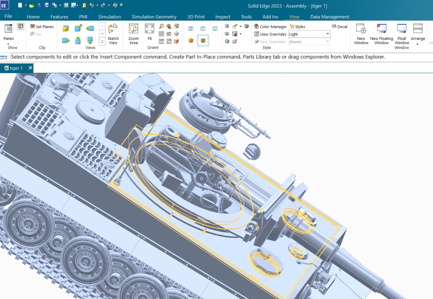Open the Sketch View command

113,34
